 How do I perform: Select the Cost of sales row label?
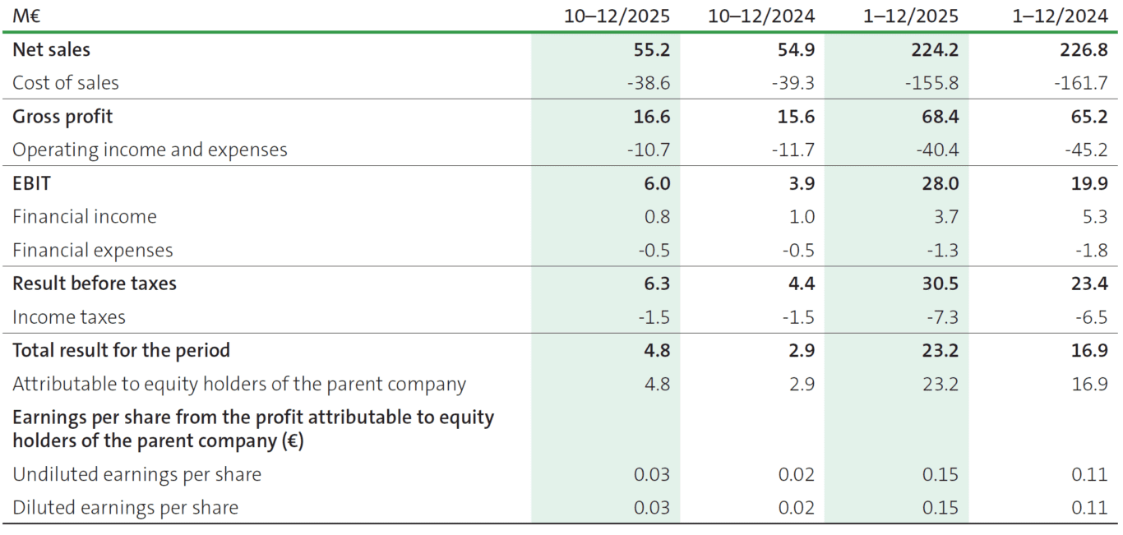[x=66, y=83]
